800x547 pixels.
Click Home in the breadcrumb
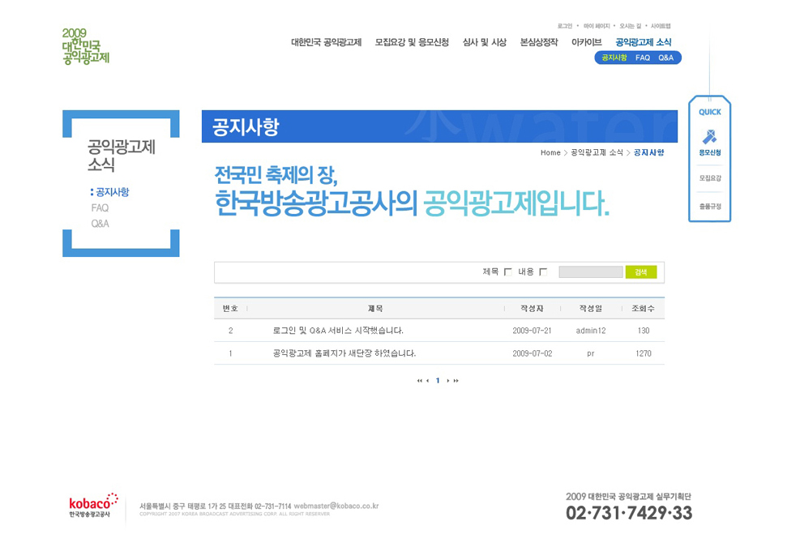point(550,153)
